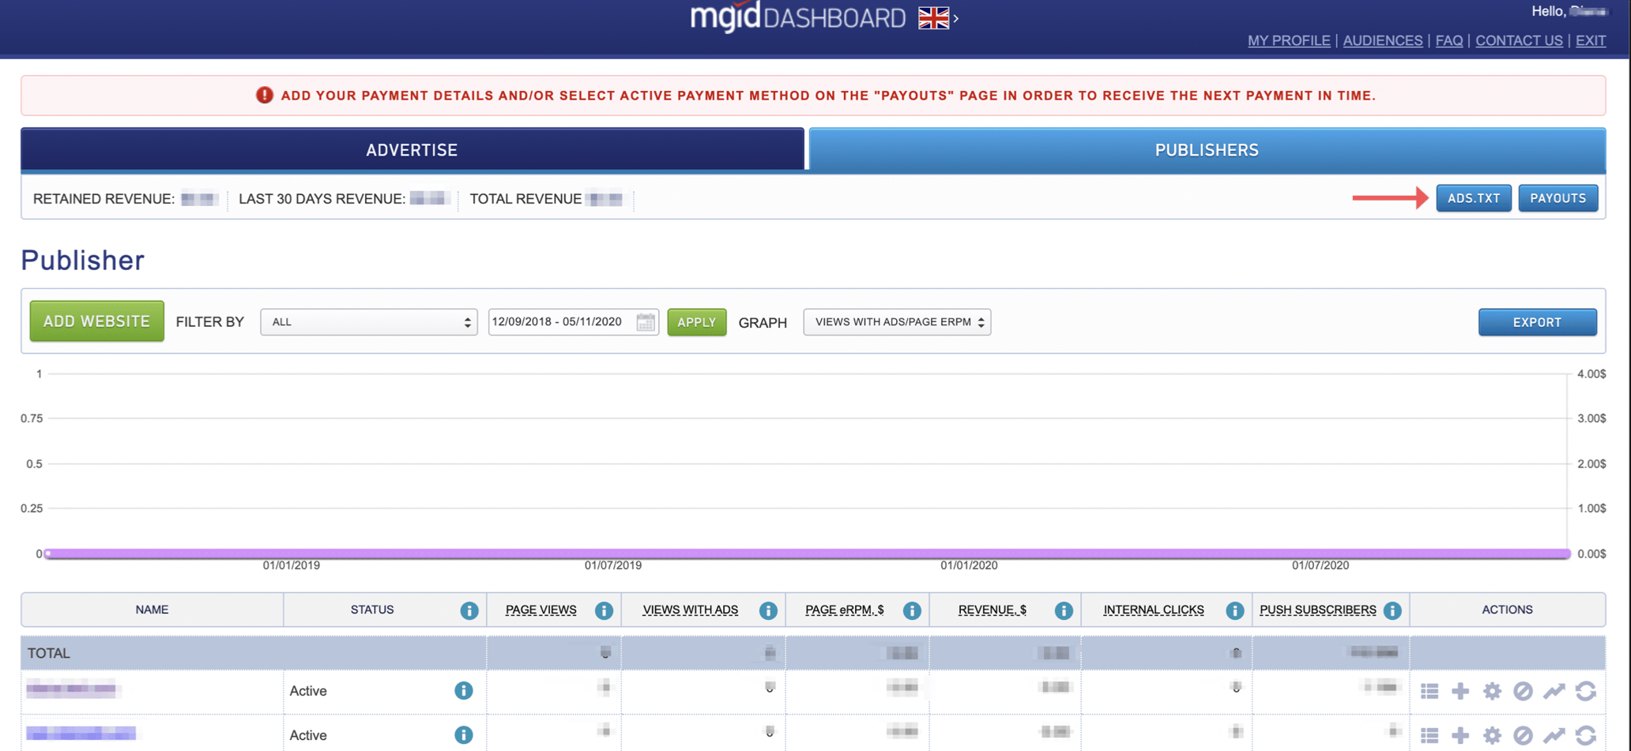Screen dimensions: 1631x751
Task: Block the first website with the prohibit icon
Action: click(1524, 691)
